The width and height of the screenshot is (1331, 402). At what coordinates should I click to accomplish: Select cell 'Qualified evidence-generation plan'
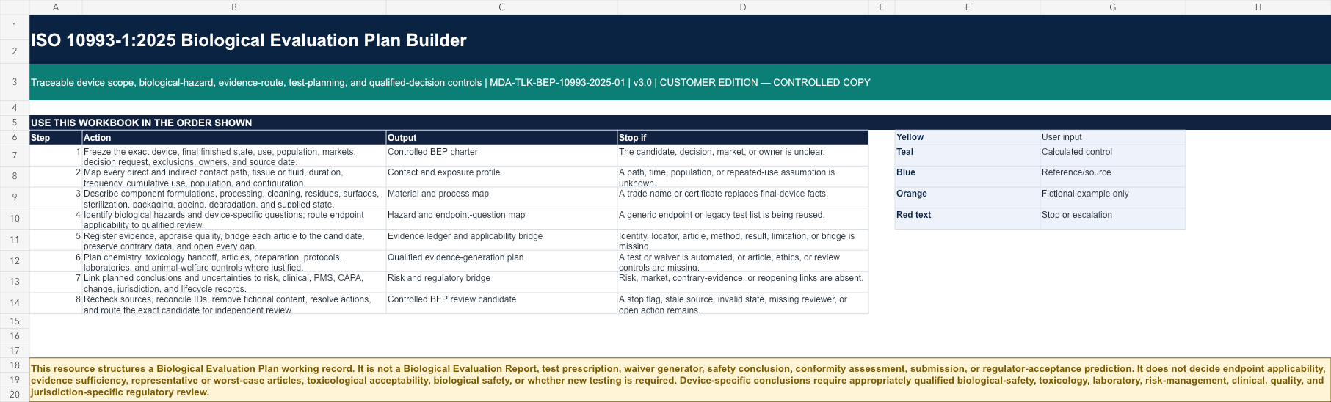[501, 261]
